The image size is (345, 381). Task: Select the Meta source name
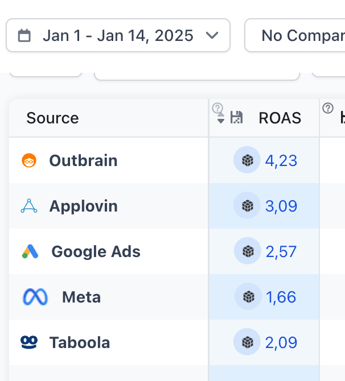point(81,297)
